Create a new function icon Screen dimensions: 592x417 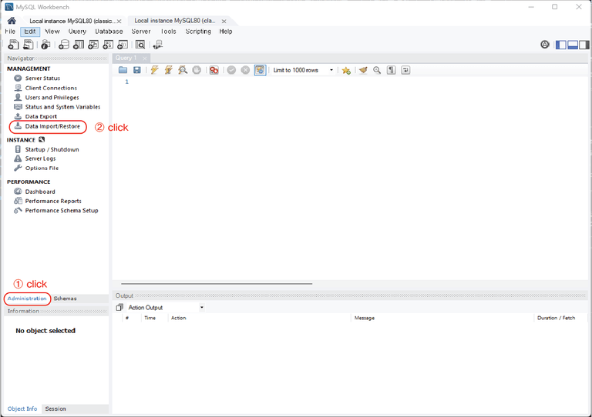[123, 45]
